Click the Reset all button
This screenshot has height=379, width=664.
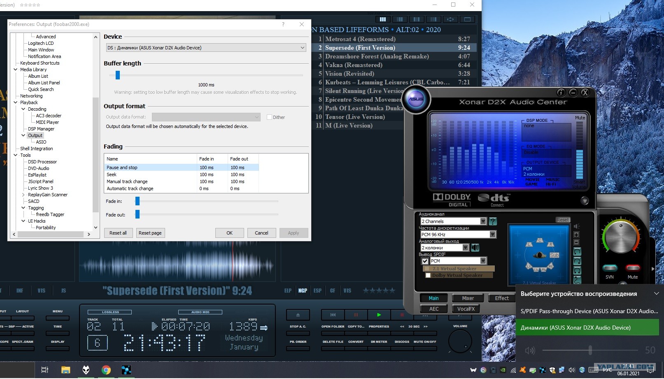coord(118,233)
